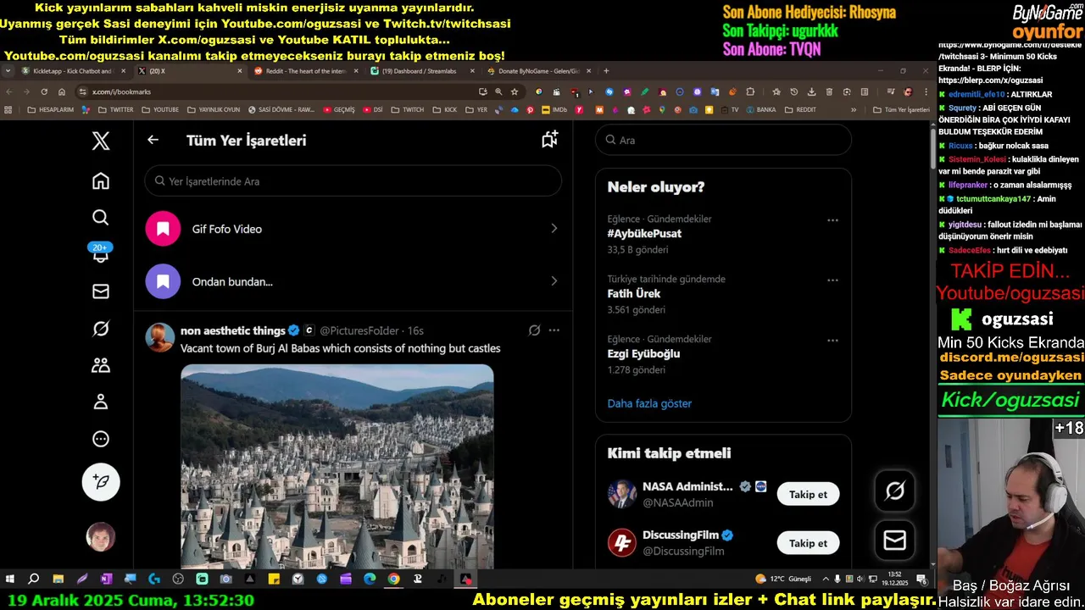Click the compose post feather button

click(x=101, y=481)
